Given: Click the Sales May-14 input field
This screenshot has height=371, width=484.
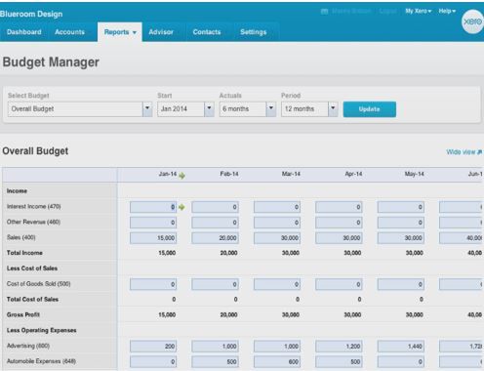Looking at the screenshot, I should (x=401, y=238).
